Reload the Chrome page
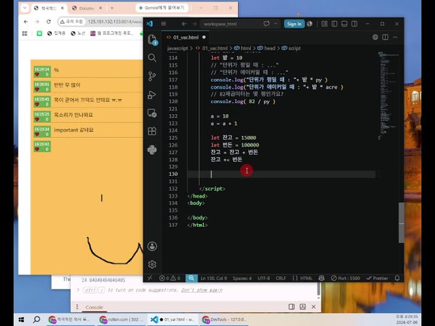 [x=48, y=22]
